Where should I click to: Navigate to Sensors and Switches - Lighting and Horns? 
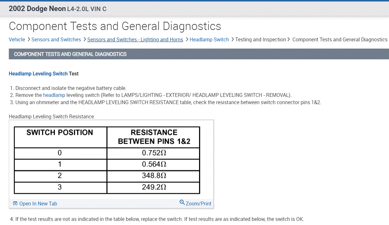pyautogui.click(x=135, y=40)
